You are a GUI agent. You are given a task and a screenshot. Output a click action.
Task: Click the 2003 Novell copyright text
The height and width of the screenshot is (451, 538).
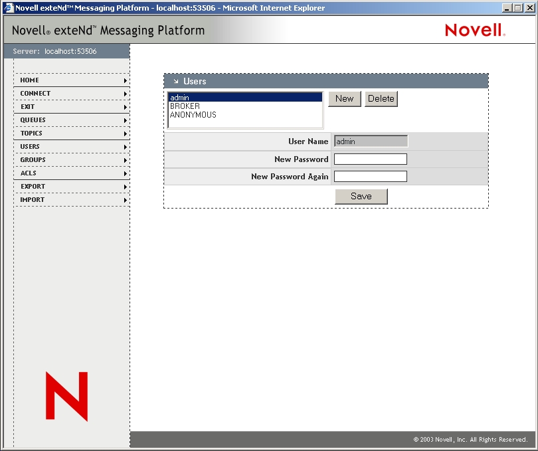coord(470,440)
